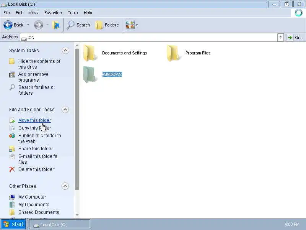Viewport: 306px width, 230px height.
Task: Select the Program Files folder icon
Action: pos(174,53)
